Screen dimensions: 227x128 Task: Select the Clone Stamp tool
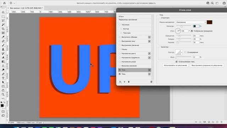point(3,49)
